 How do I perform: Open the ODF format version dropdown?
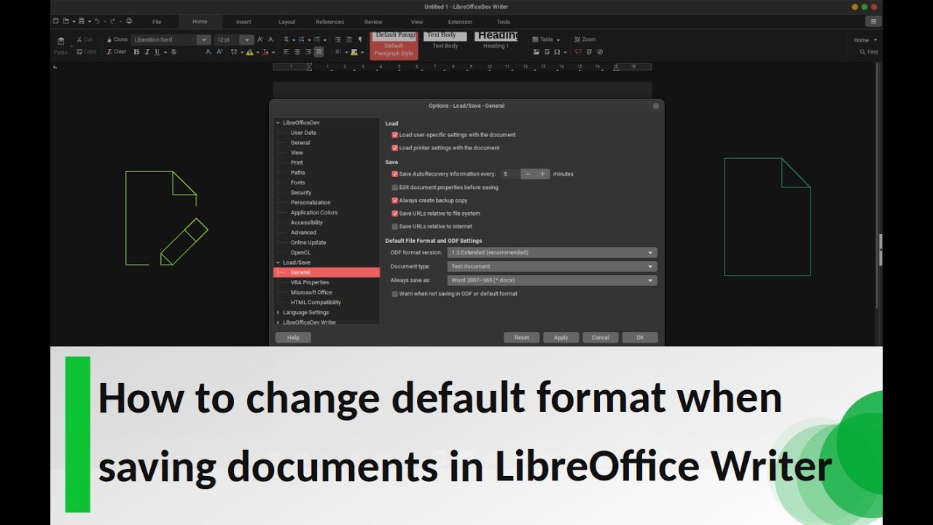pyautogui.click(x=552, y=252)
